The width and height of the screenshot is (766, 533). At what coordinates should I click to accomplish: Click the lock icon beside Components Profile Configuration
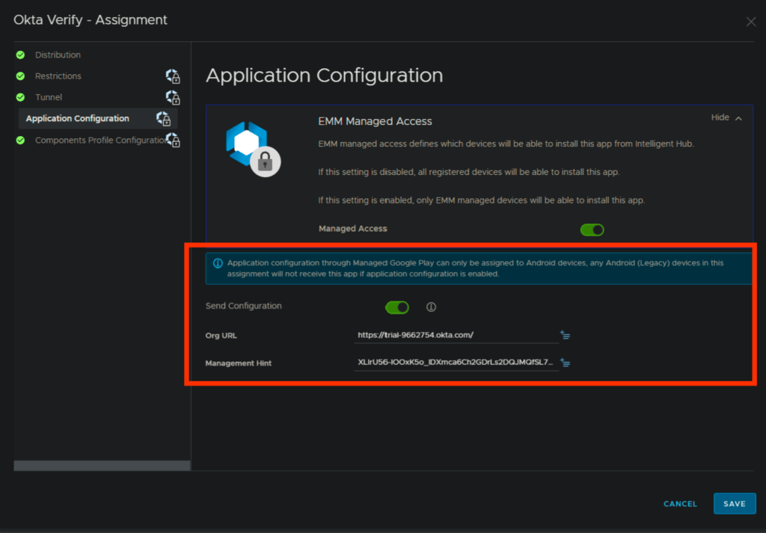click(x=173, y=140)
